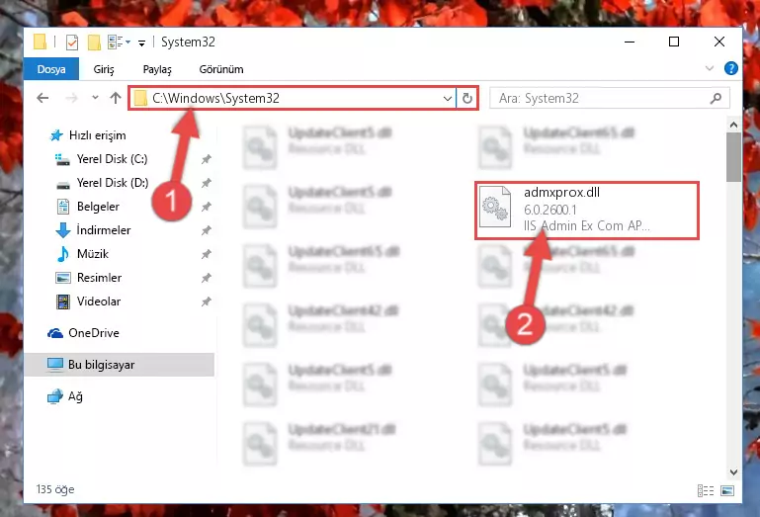
Task: Click the Properties quick access icon
Action: [x=72, y=43]
